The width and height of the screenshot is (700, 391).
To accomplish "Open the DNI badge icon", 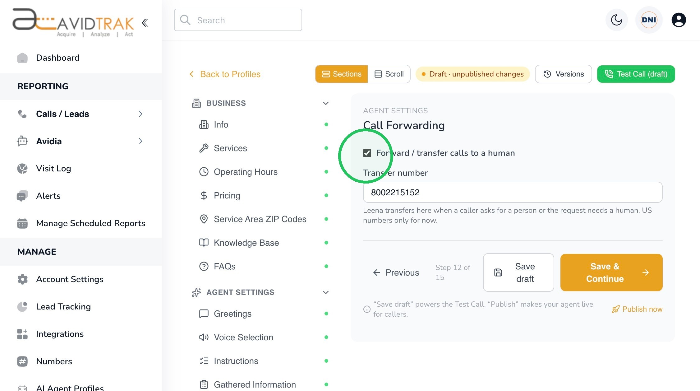I will point(649,20).
